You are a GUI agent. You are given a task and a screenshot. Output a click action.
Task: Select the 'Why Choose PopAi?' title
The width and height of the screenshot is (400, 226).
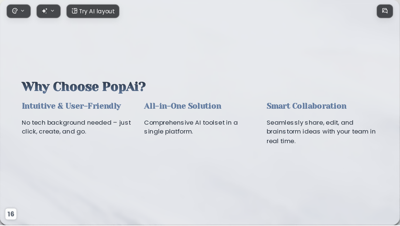tap(84, 87)
